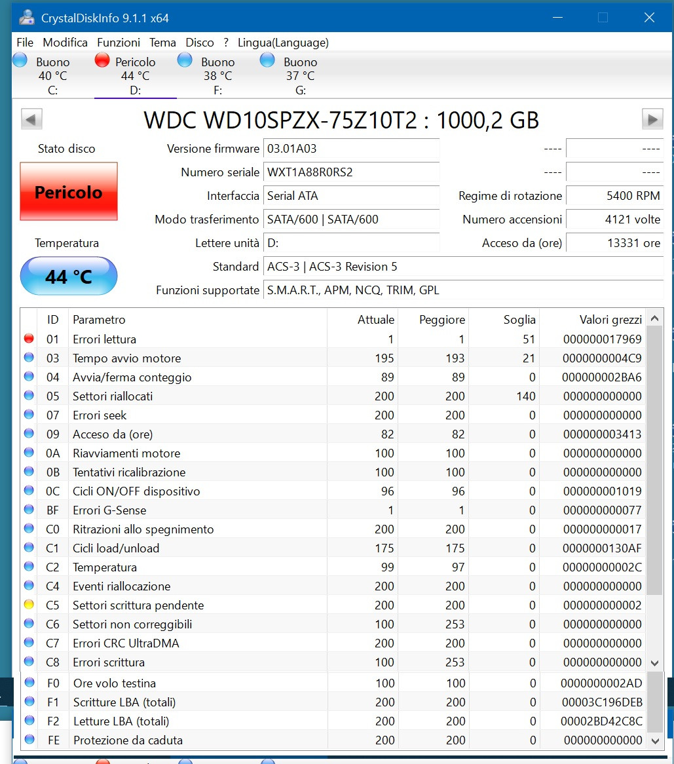Click status icon of Cicli load/unload row
Image resolution: width=674 pixels, height=764 pixels.
[x=29, y=547]
